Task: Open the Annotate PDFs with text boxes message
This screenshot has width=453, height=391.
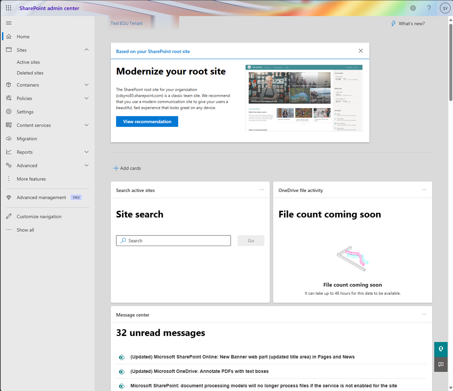Action: (199, 371)
